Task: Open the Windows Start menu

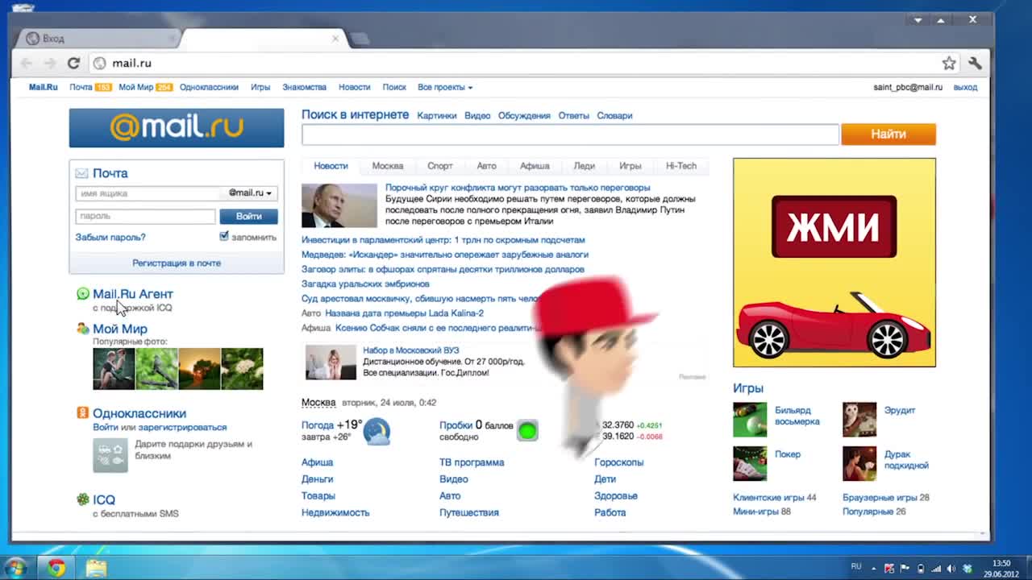Action: click(x=16, y=568)
